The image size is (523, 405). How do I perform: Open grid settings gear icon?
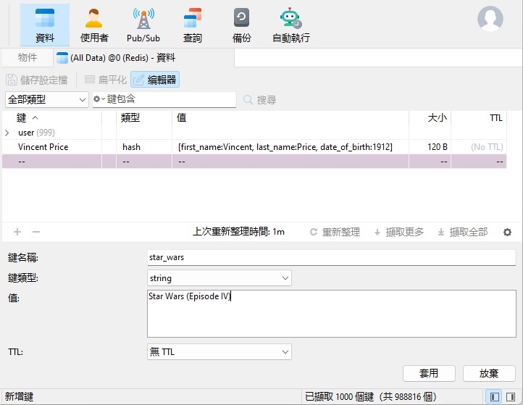point(507,232)
